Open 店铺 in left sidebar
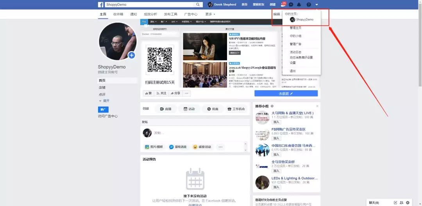 tap(102, 88)
